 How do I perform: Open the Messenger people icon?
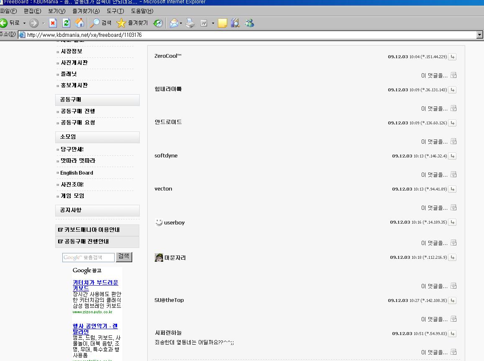pyautogui.click(x=249, y=23)
